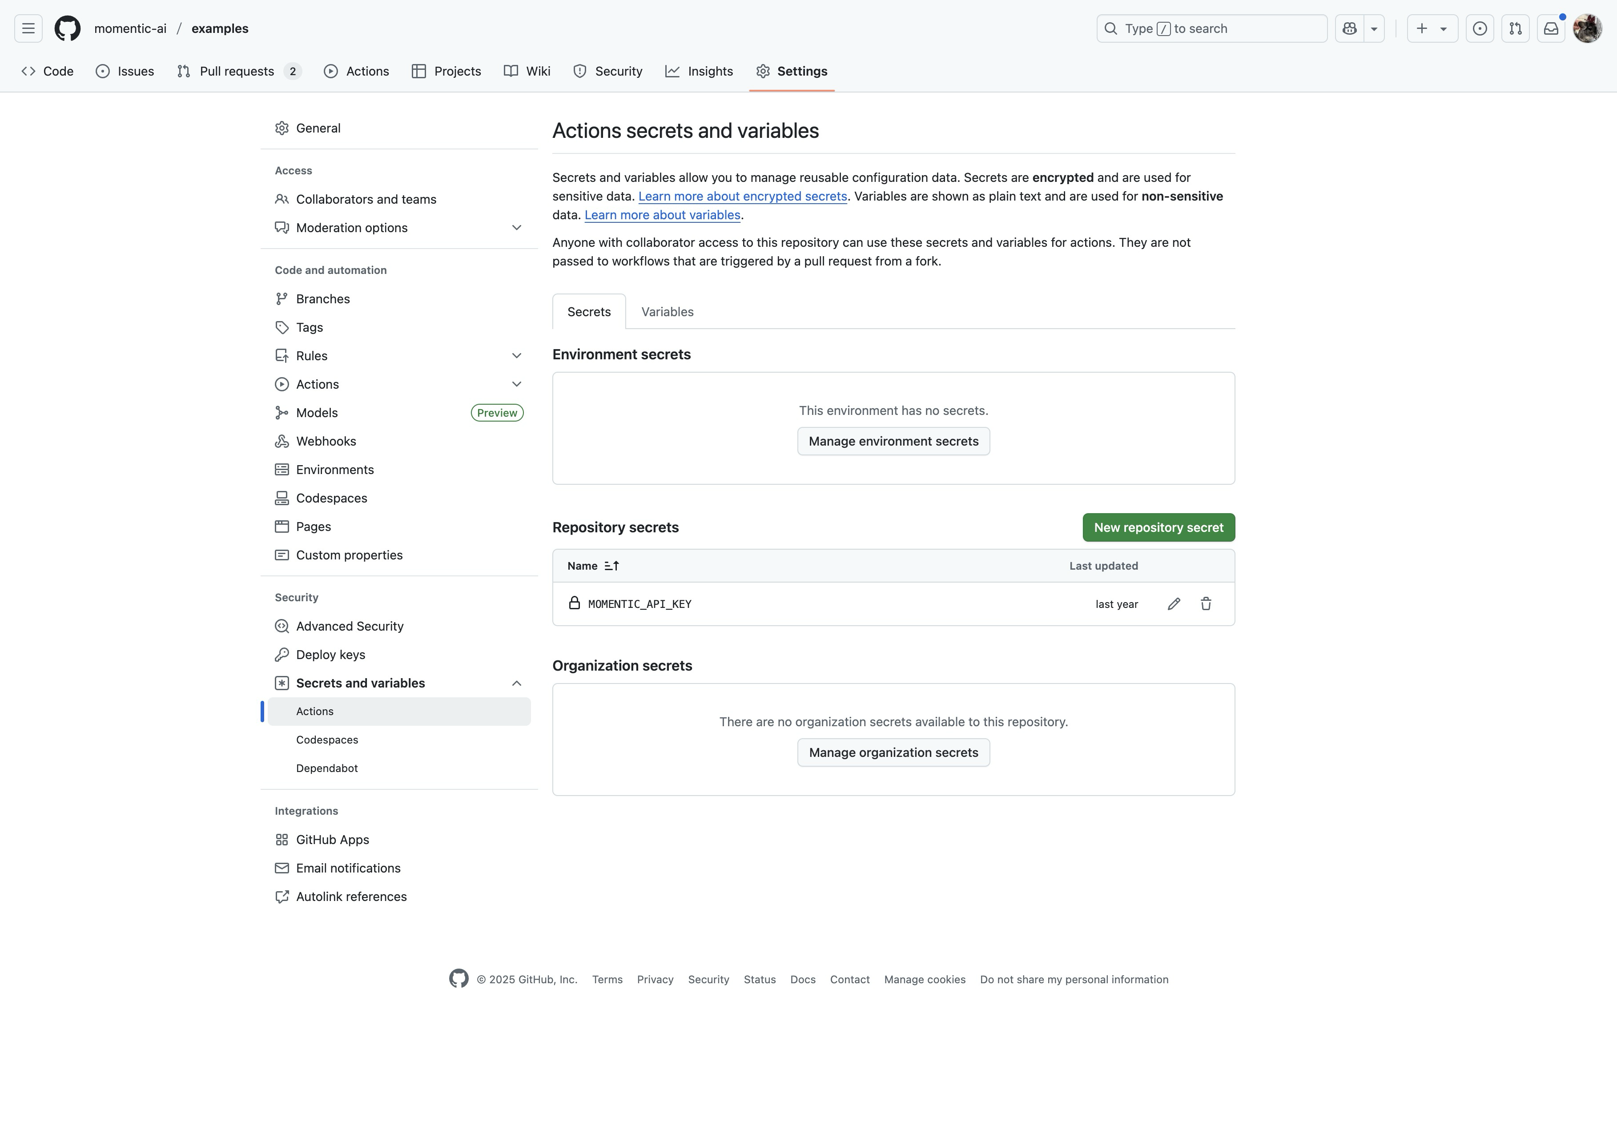This screenshot has width=1617, height=1126.
Task: Open Learn more about encrypted secrets link
Action: click(x=742, y=197)
